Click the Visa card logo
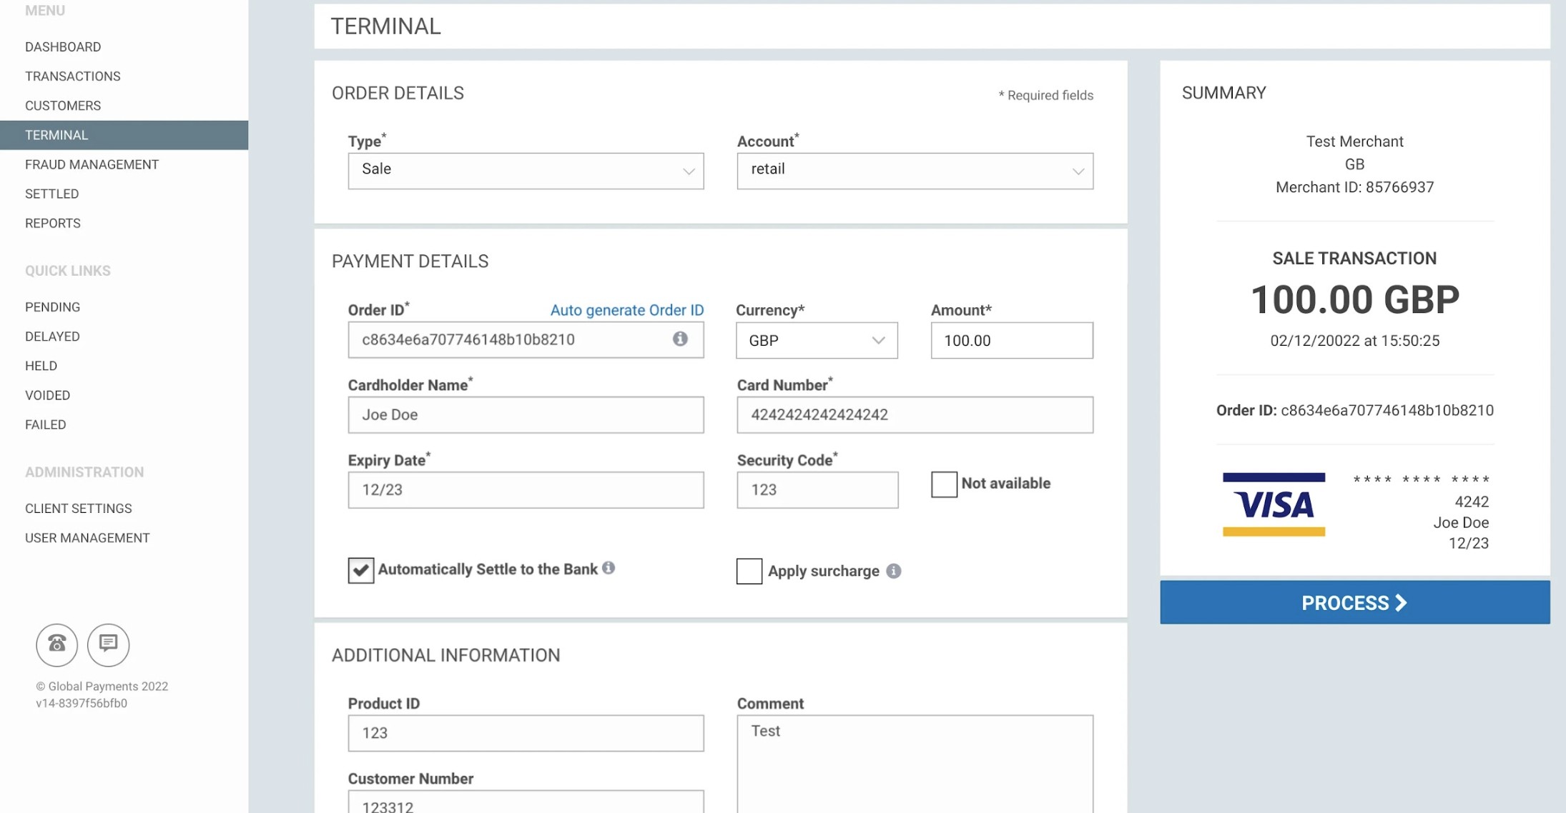This screenshot has width=1566, height=813. pos(1273,504)
